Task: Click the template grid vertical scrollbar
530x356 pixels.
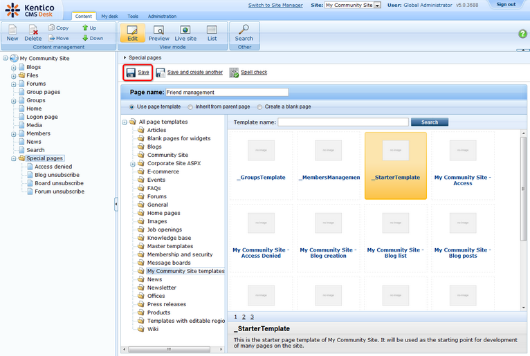Action: click(523, 188)
